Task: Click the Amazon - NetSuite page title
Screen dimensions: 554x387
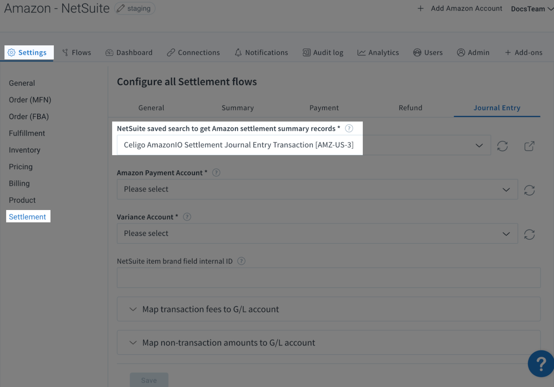Action: (x=57, y=8)
